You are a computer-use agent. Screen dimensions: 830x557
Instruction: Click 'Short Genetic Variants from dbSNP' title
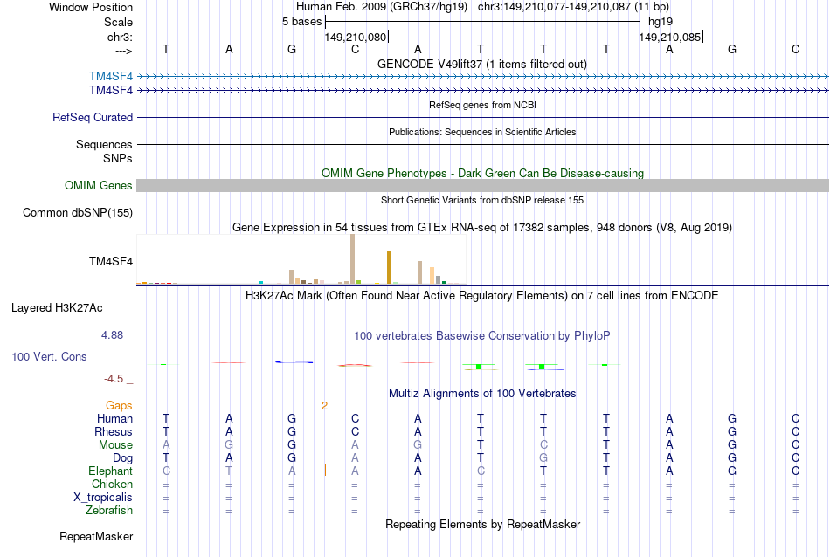coord(482,200)
